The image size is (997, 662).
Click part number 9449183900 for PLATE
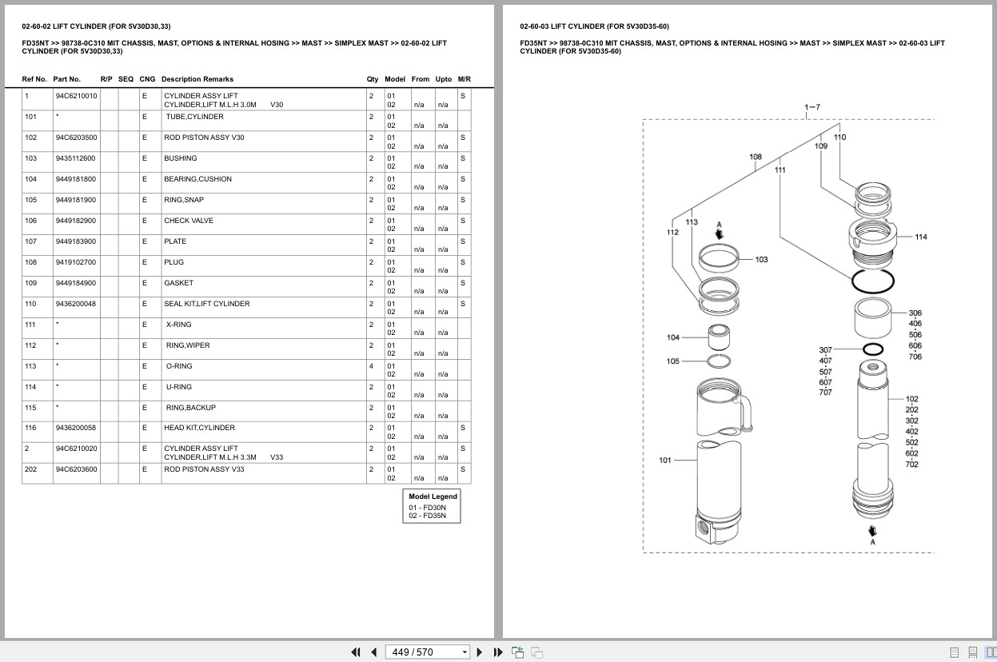pyautogui.click(x=75, y=241)
